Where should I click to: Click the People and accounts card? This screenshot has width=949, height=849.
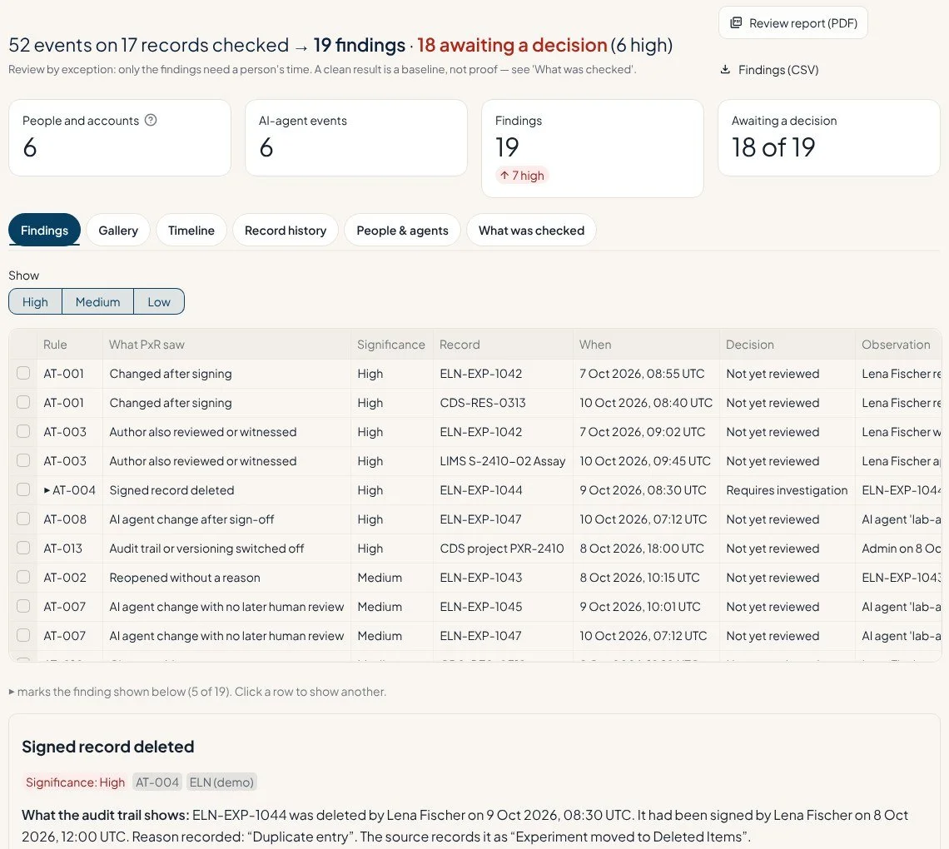tap(120, 138)
